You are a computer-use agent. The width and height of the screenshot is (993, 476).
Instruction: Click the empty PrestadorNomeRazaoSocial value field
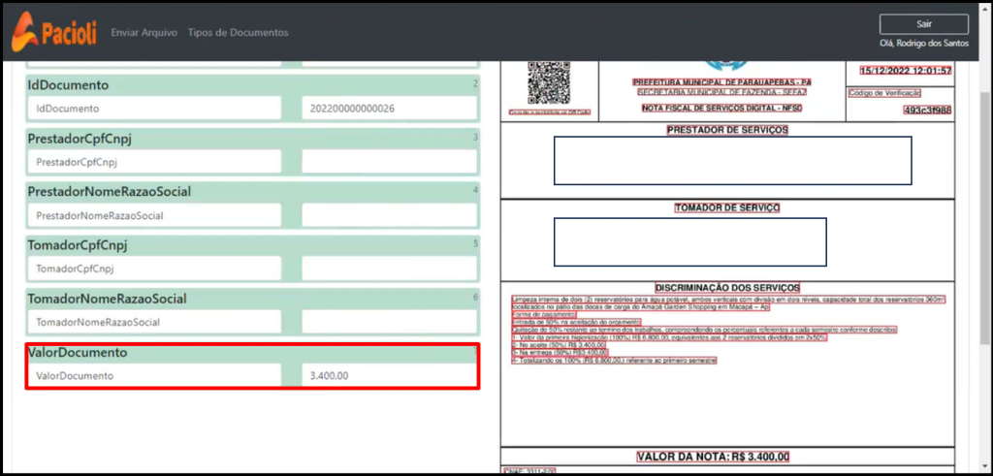coord(390,215)
